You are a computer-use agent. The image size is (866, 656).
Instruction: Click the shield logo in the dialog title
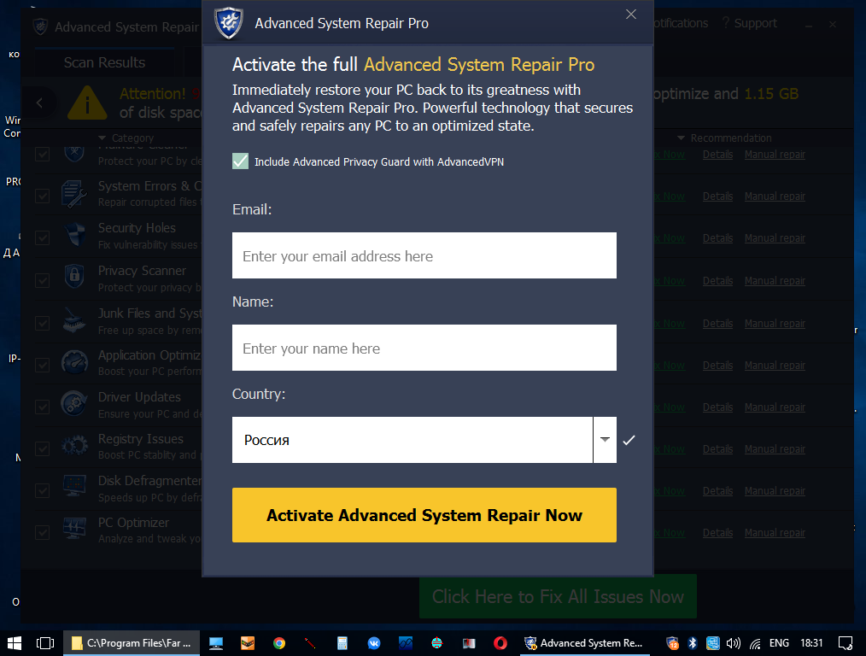(229, 23)
